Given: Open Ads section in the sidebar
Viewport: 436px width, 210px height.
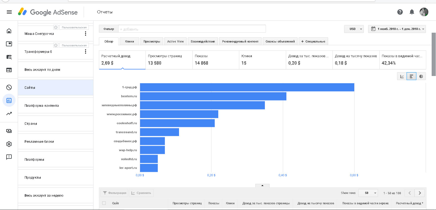Looking at the screenshot, I should pyautogui.click(x=9, y=44).
